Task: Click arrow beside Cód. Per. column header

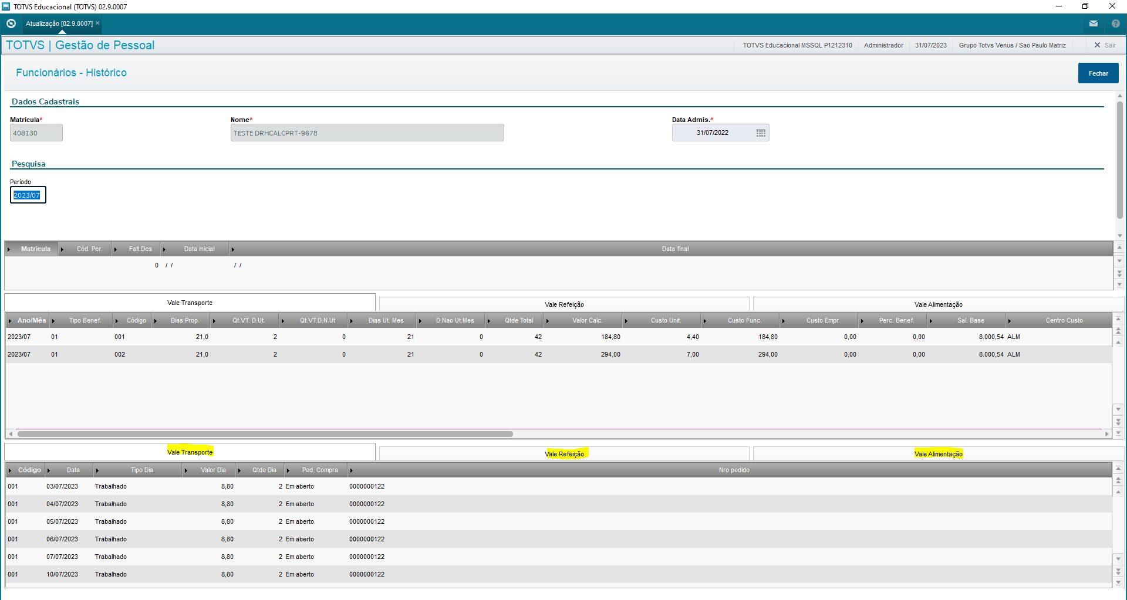Action: coord(62,249)
